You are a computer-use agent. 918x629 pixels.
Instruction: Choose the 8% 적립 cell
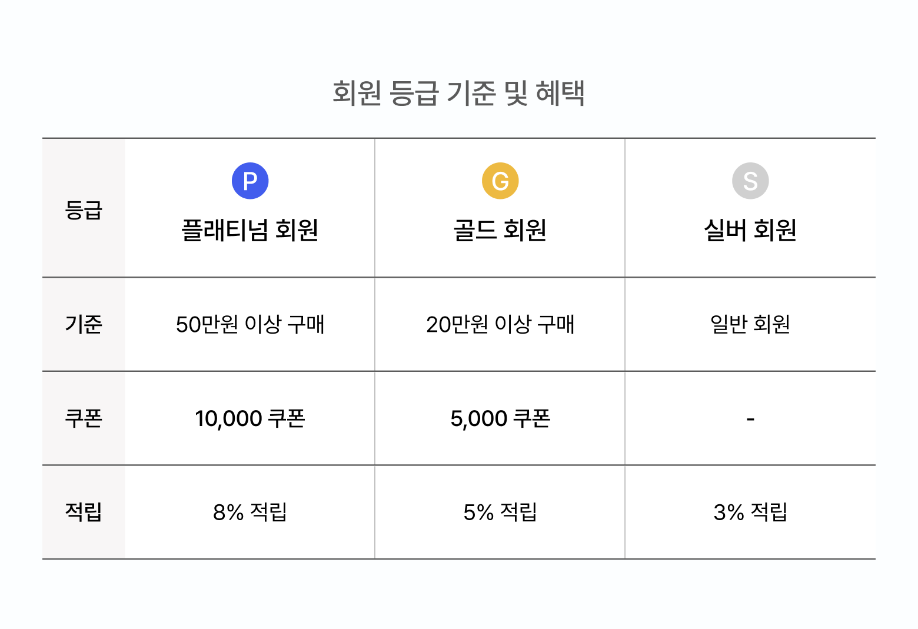click(250, 512)
